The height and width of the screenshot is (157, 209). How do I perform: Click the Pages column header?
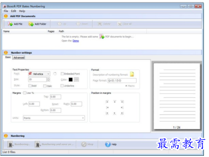(51, 31)
